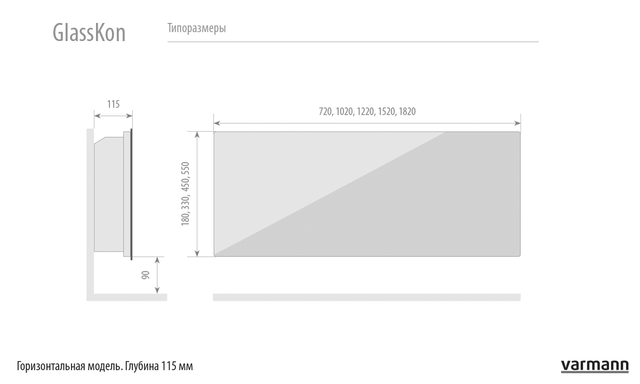Click the 90 mm clearance dimension arrow
Image resolution: width=640 pixels, height=384 pixels.
coord(157,275)
